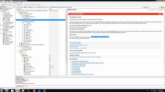165x92 pixels.
Task: Click the scan results tree vertical scrollbar
Action: [x=66, y=38]
